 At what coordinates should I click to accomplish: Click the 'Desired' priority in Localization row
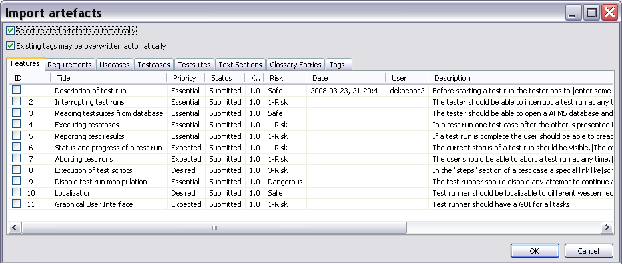[184, 193]
